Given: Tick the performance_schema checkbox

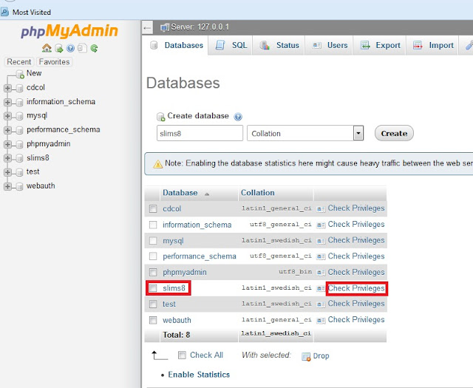Looking at the screenshot, I should tap(153, 256).
